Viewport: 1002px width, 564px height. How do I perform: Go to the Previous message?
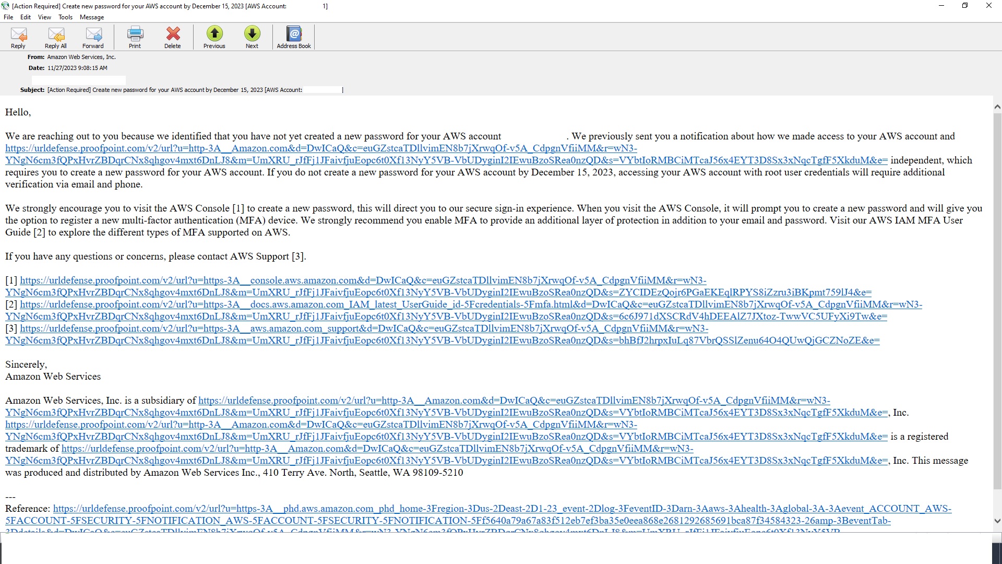click(x=214, y=38)
